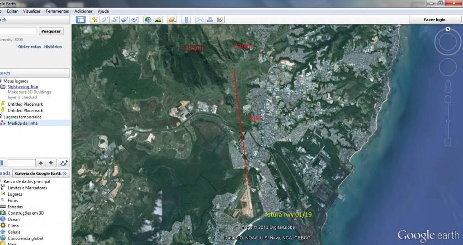Open the Editar menu

(12, 11)
